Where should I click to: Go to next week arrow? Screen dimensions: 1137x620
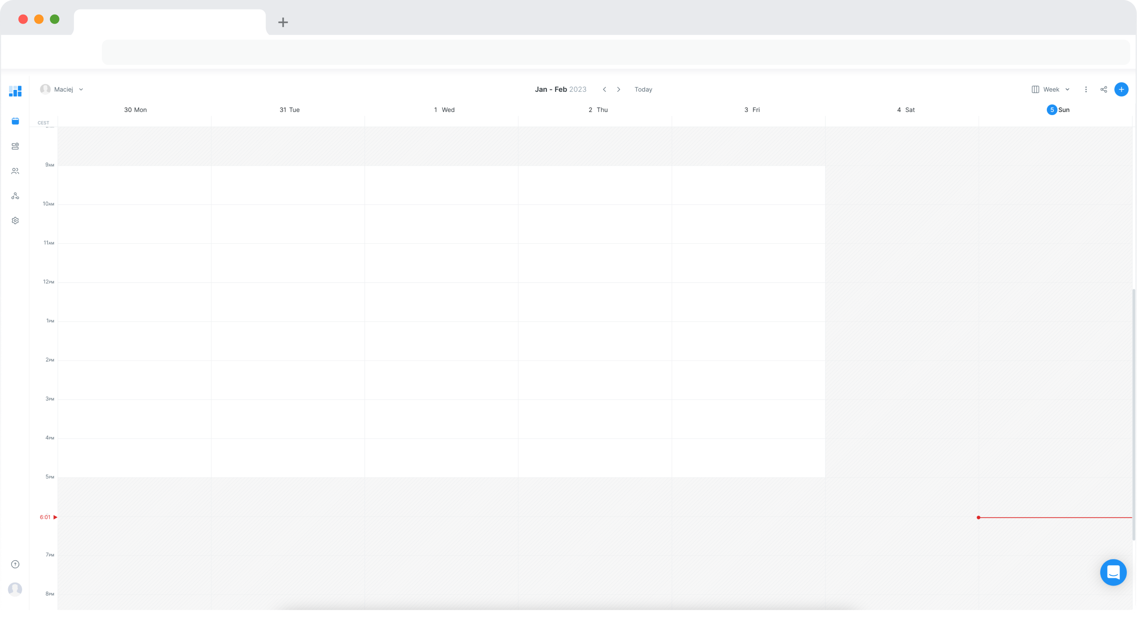point(619,89)
